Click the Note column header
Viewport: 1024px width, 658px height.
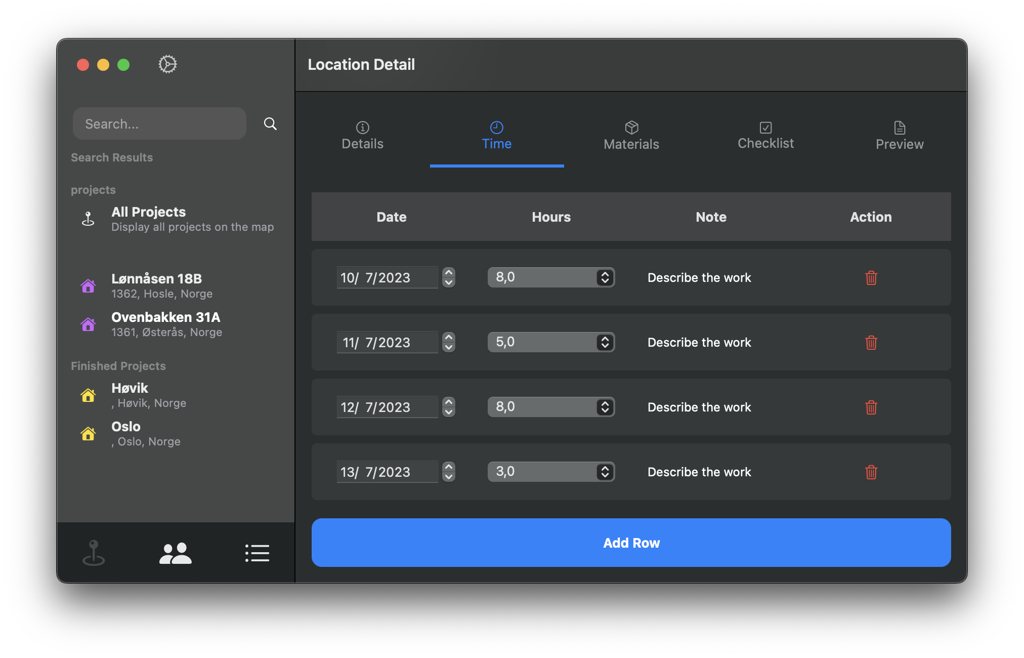pyautogui.click(x=711, y=217)
